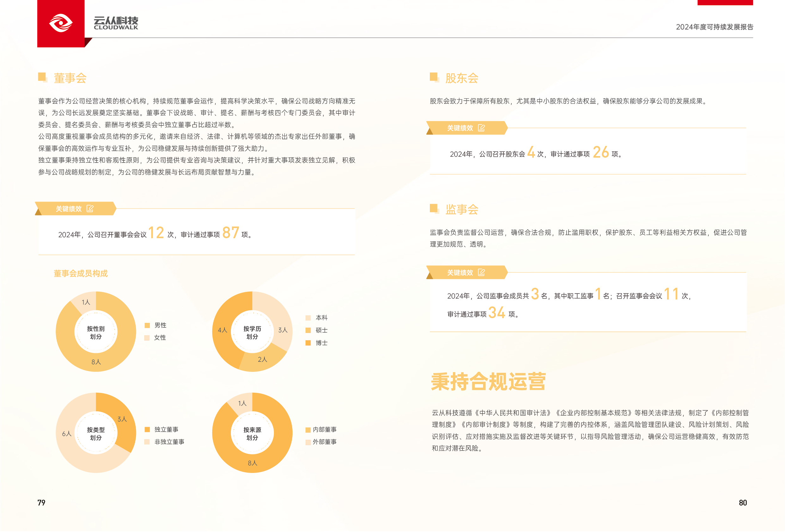Viewport: 785px width, 532px height.
Task: Click the 按性别划分 donut chart center
Action: 96,332
